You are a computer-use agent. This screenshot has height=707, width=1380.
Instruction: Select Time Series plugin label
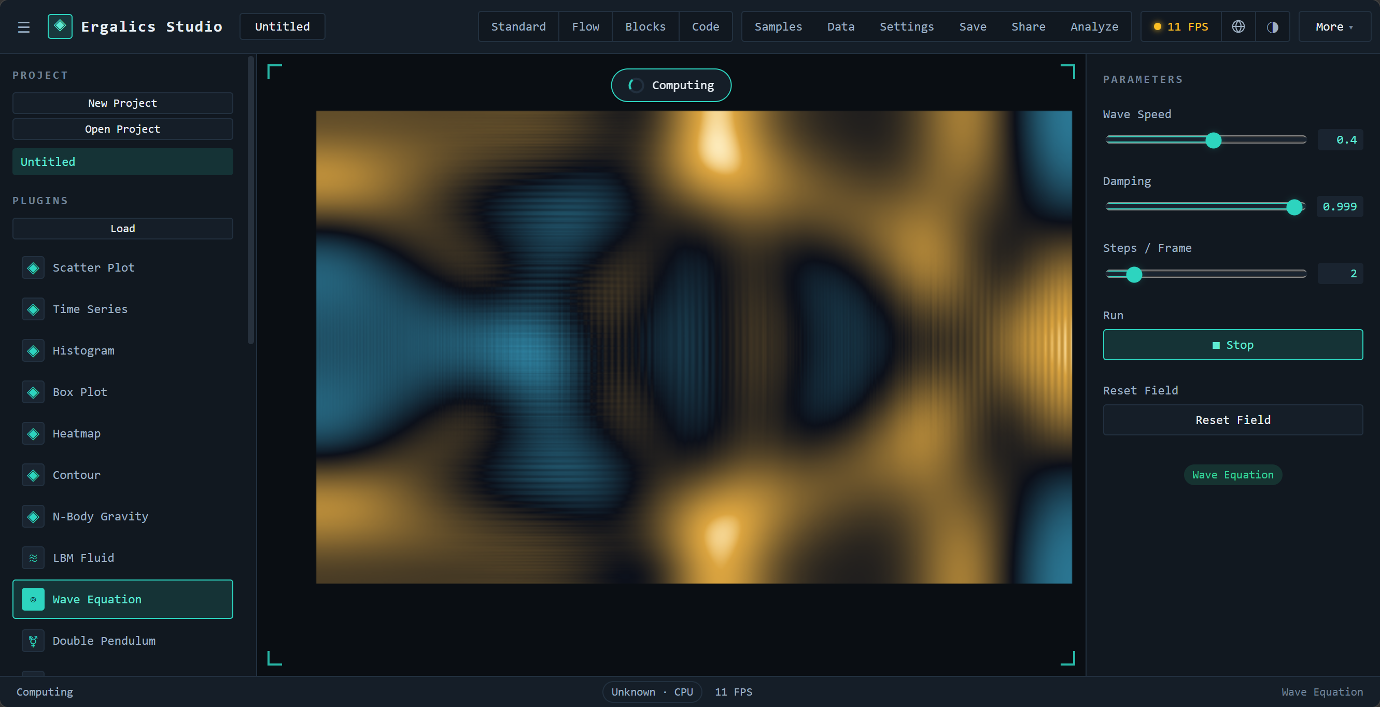90,309
